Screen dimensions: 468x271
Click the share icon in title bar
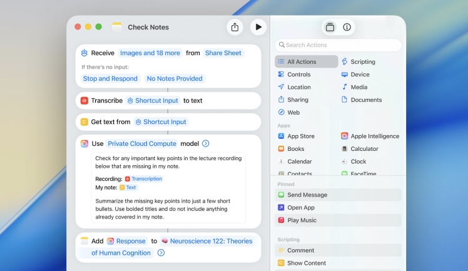pos(235,27)
